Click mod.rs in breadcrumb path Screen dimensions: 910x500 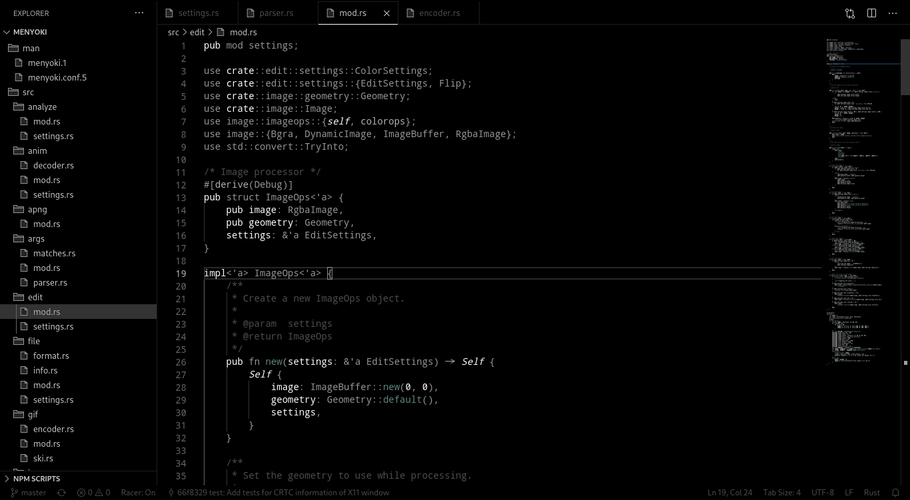pyautogui.click(x=243, y=32)
